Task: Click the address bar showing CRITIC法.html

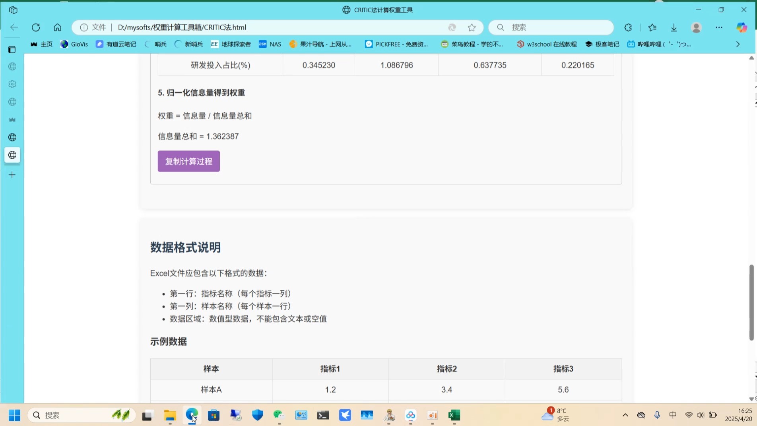Action: (278, 27)
